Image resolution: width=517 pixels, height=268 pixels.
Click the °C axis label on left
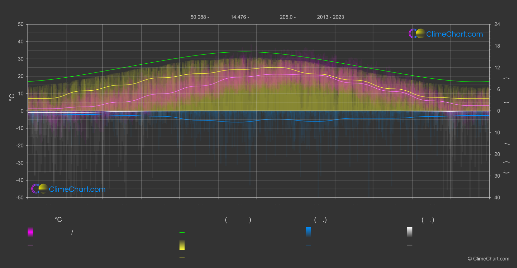tap(12, 97)
